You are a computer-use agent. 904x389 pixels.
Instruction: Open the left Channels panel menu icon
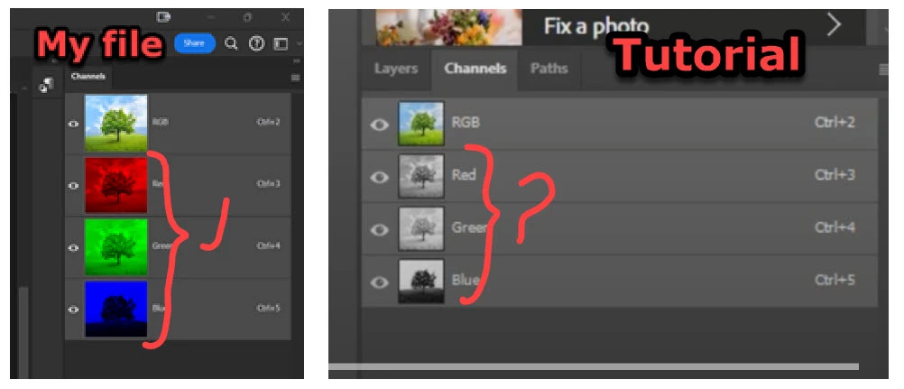click(x=296, y=78)
